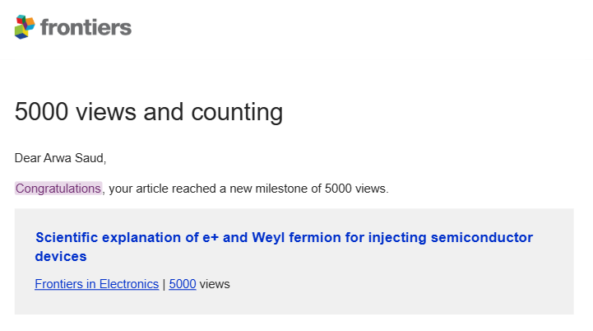This screenshot has height=331, width=593.
Task: Click the underlined 5000 views count link
Action: (x=183, y=284)
